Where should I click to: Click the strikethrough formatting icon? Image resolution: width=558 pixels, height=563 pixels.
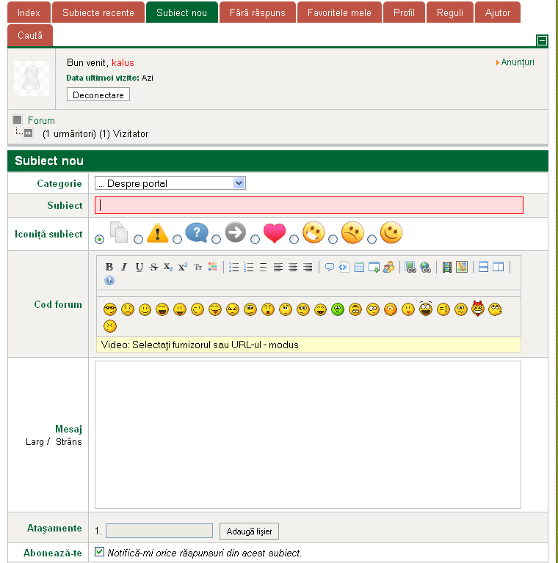pos(153,268)
